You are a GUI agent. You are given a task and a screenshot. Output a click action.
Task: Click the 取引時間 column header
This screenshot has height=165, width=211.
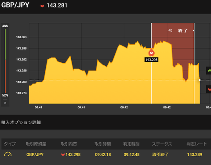click(103, 144)
